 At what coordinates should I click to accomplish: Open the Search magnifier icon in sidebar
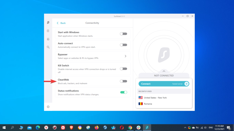click(x=48, y=47)
